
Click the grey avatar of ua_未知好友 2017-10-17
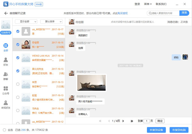pyautogui.click(x=26, y=31)
